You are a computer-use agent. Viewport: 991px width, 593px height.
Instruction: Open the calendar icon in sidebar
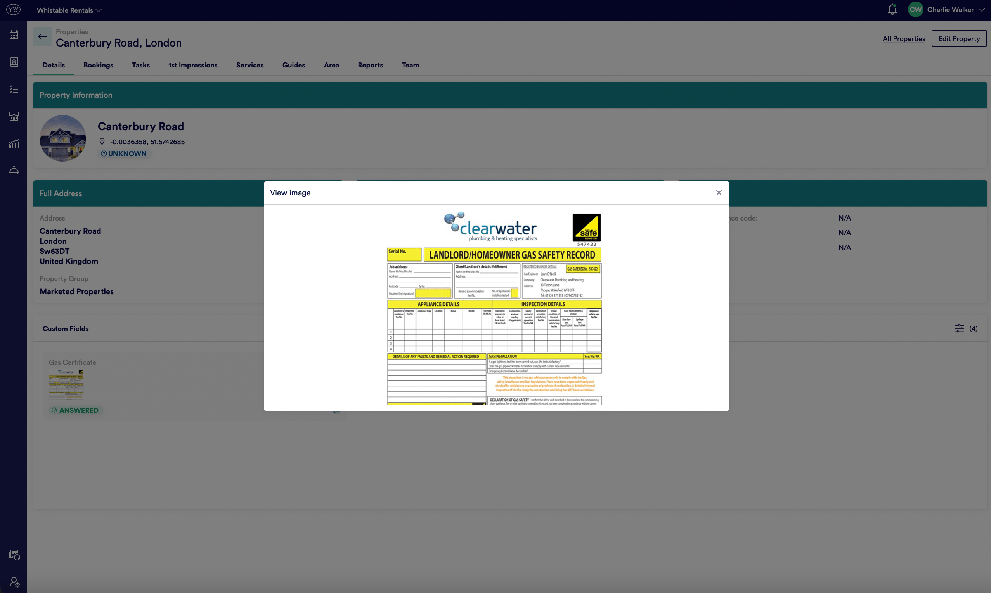tap(14, 35)
